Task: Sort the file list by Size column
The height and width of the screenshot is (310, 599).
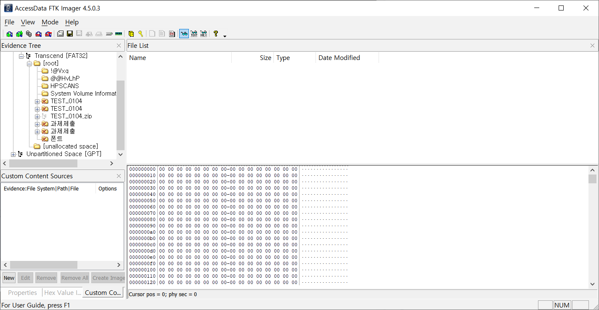Action: tap(252, 58)
